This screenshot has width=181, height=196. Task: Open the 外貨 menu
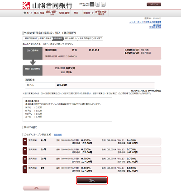(76, 13)
